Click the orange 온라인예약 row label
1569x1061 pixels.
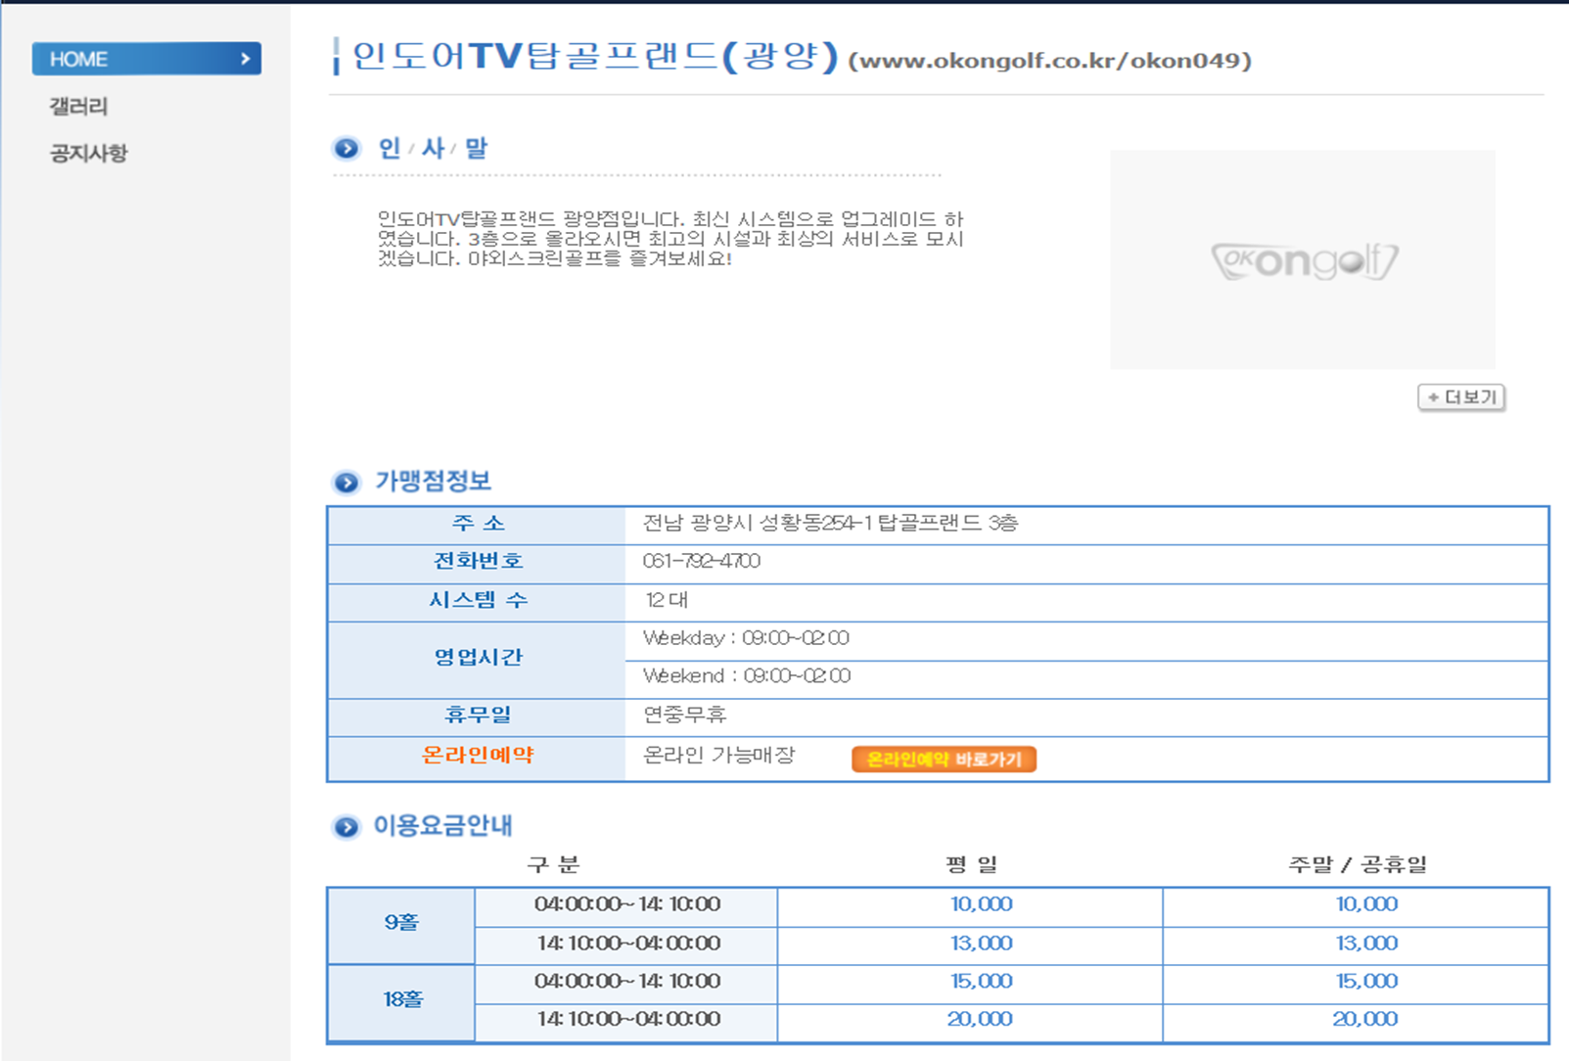(478, 756)
